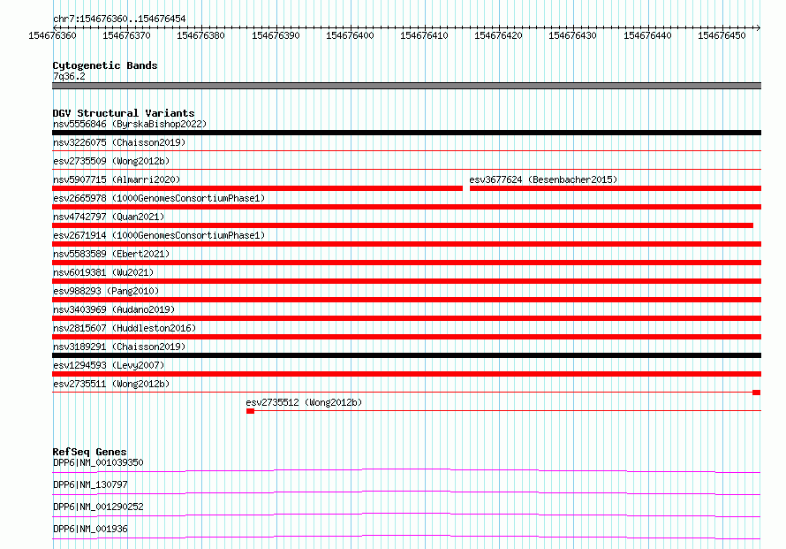This screenshot has height=549, width=786.
Task: Open variant esv1294593 (Levy2007)
Action: pos(109,365)
